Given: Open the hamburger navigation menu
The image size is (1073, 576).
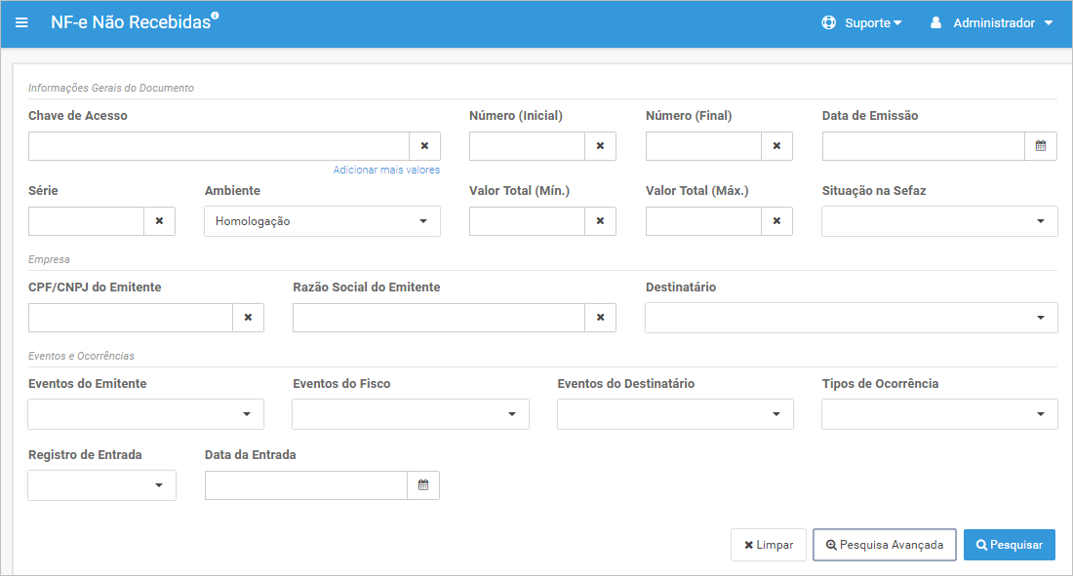Looking at the screenshot, I should click(21, 22).
